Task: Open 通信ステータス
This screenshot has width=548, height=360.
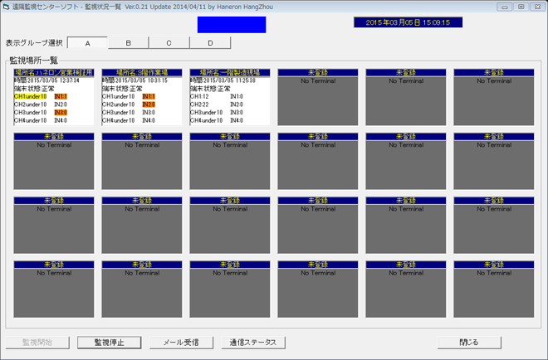Action: pos(253,342)
